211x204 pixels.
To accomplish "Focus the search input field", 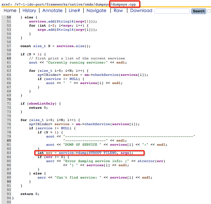I will (172, 11).
